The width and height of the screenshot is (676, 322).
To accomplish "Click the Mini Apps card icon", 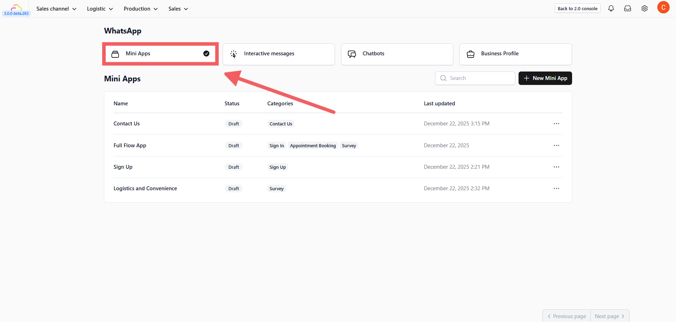I will point(115,54).
